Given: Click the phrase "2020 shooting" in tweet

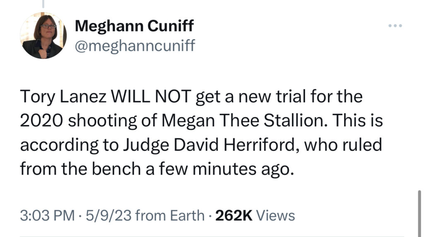Looking at the screenshot, I should (x=78, y=121).
